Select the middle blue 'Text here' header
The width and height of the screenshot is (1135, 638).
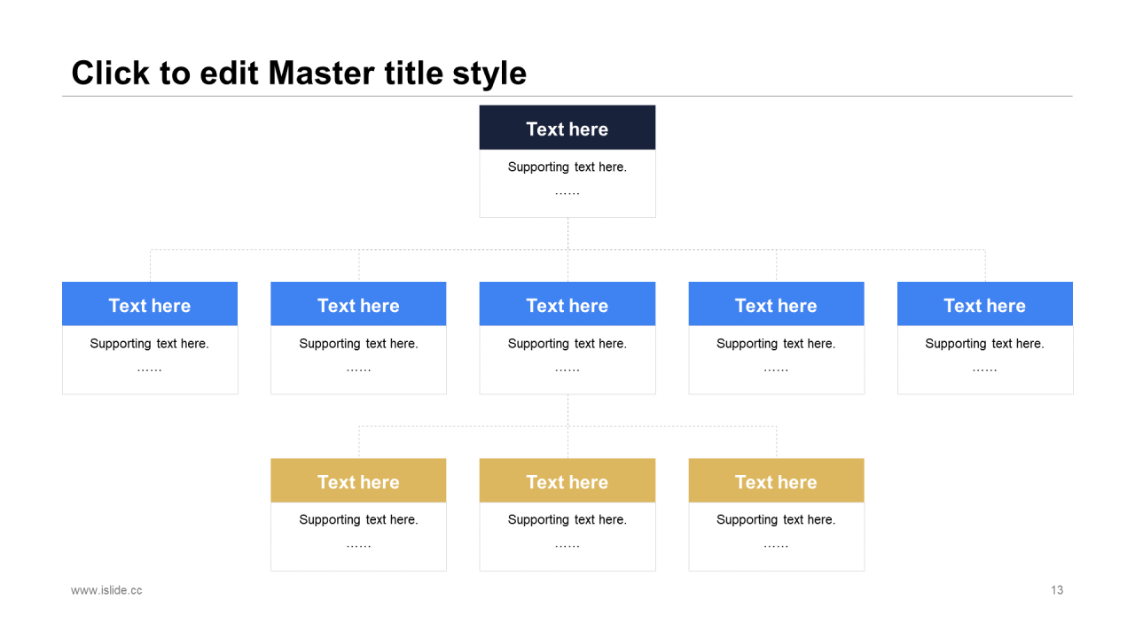[x=567, y=304]
